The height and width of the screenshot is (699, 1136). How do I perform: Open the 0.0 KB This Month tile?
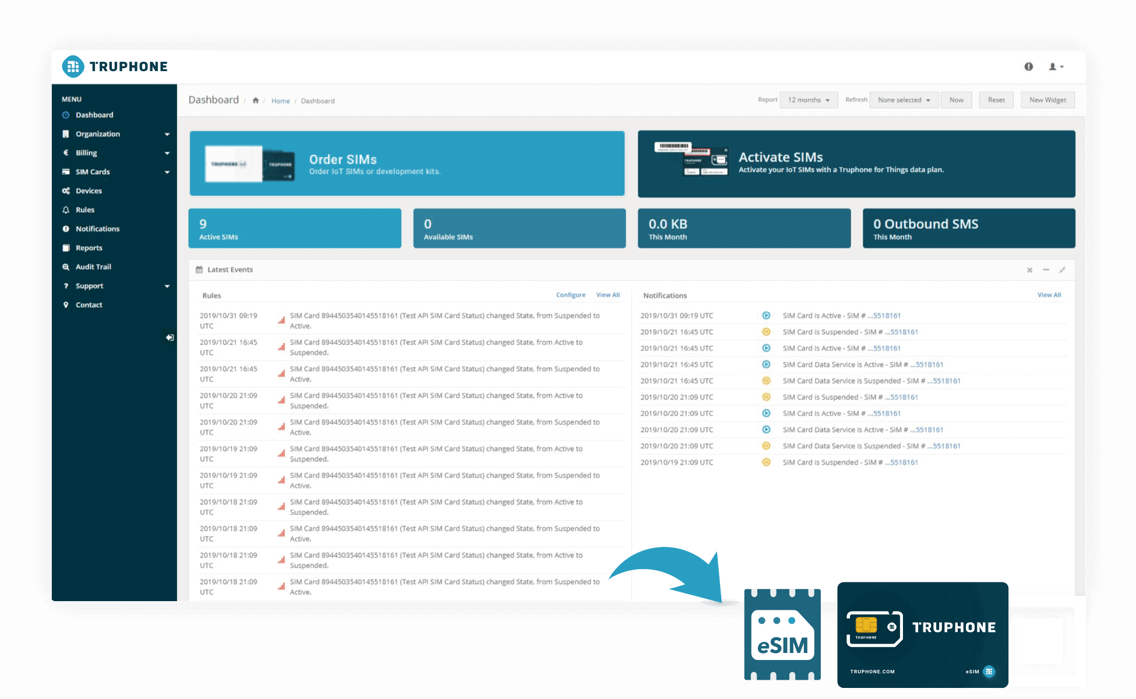(x=744, y=228)
